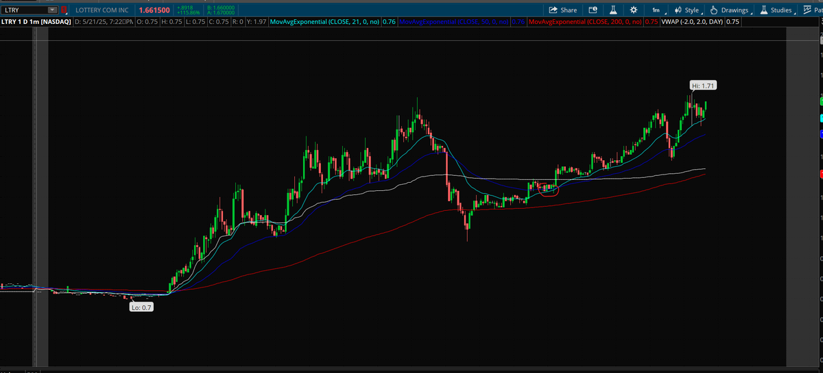Open the symbol selector dropdown arrow

[53, 10]
